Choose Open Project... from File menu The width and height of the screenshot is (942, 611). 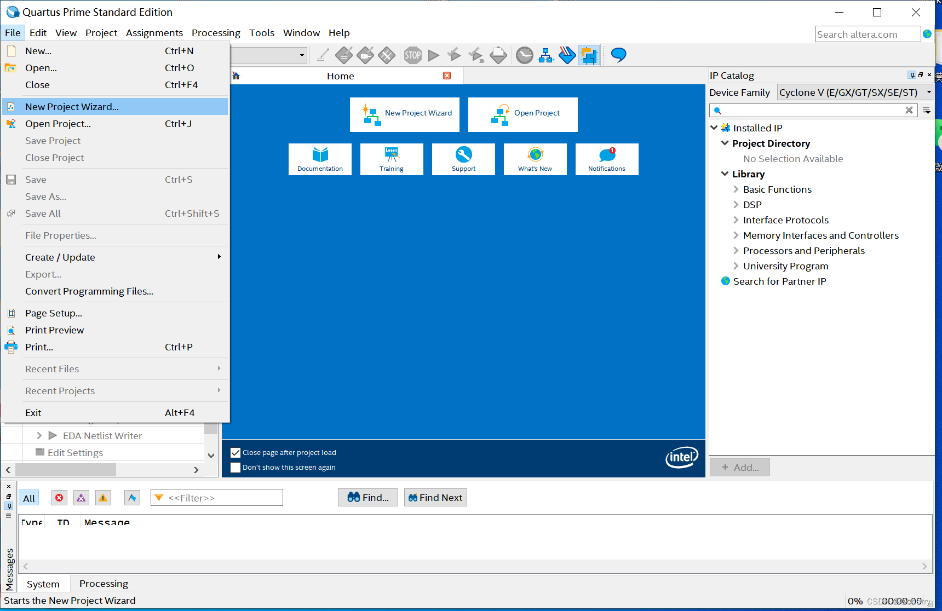tap(115, 123)
